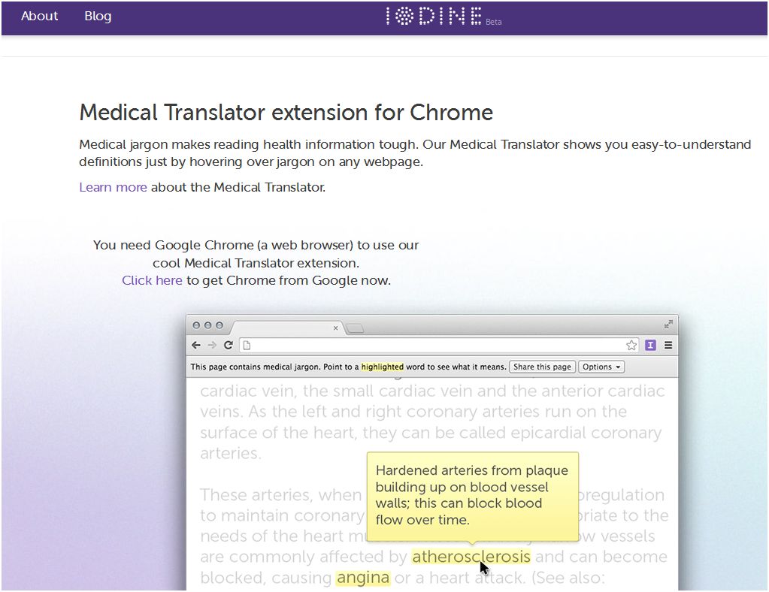Open the Chrome hamburger menu icon
769x592 pixels.
(x=668, y=345)
